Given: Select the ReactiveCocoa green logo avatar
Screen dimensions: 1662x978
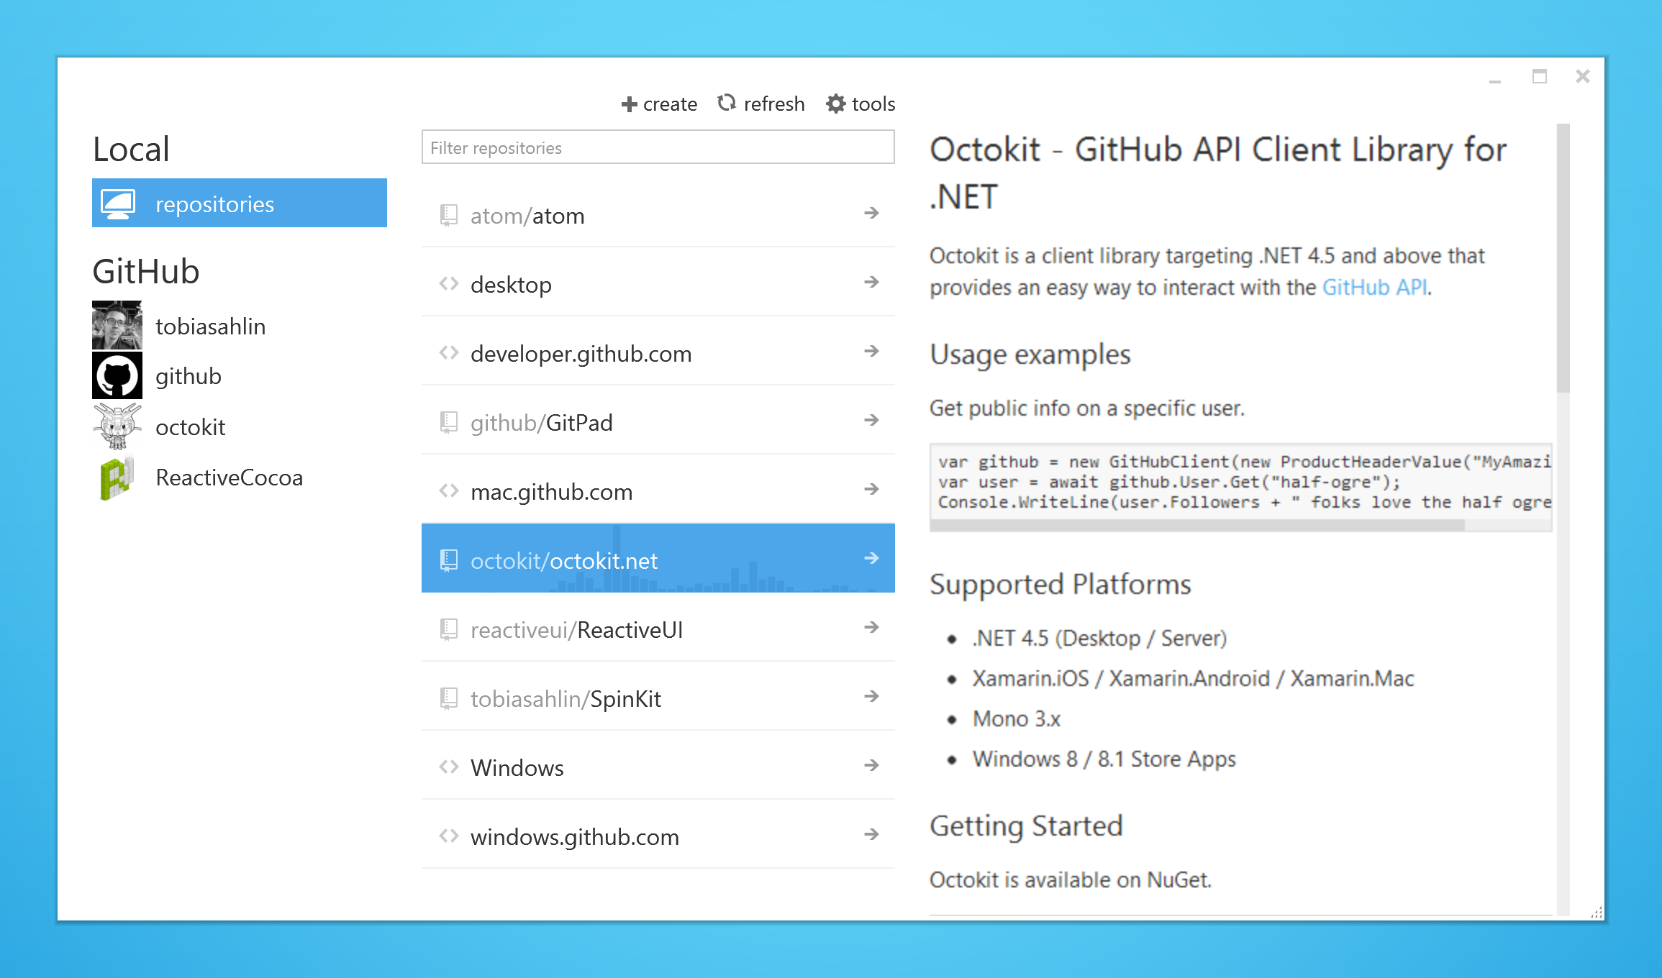Looking at the screenshot, I should click(117, 477).
